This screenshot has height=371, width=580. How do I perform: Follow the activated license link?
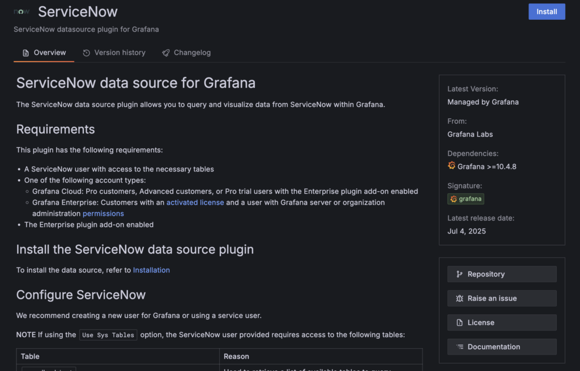coord(195,202)
